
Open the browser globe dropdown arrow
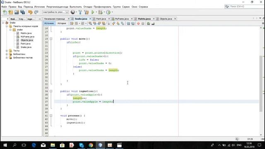76,12
